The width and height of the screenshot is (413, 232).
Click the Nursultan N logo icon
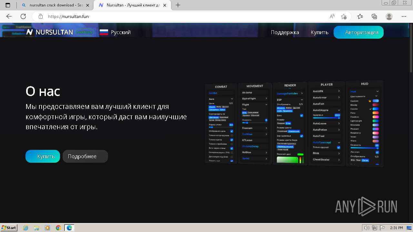(30, 32)
